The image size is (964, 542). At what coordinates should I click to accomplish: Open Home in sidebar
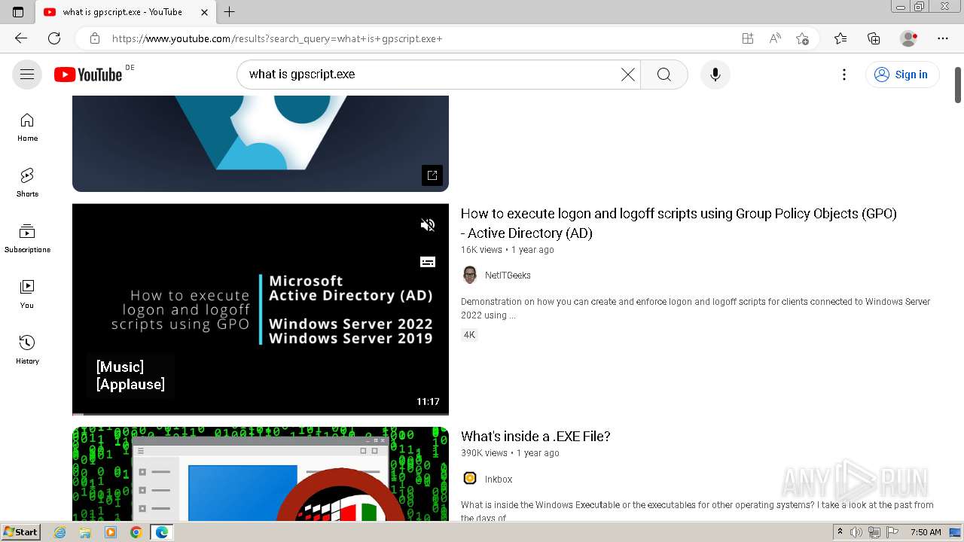[x=27, y=127]
